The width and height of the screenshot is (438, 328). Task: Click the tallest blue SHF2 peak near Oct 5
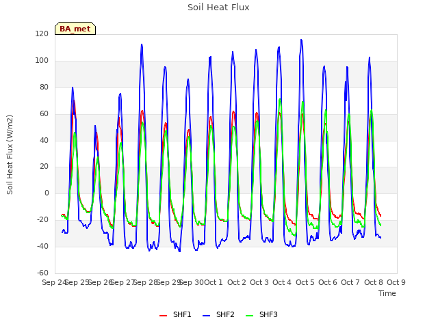301,40
